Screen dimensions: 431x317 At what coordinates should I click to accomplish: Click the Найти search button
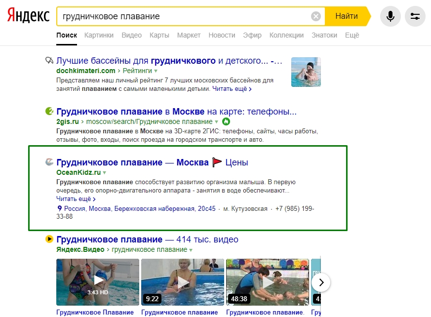pos(348,16)
